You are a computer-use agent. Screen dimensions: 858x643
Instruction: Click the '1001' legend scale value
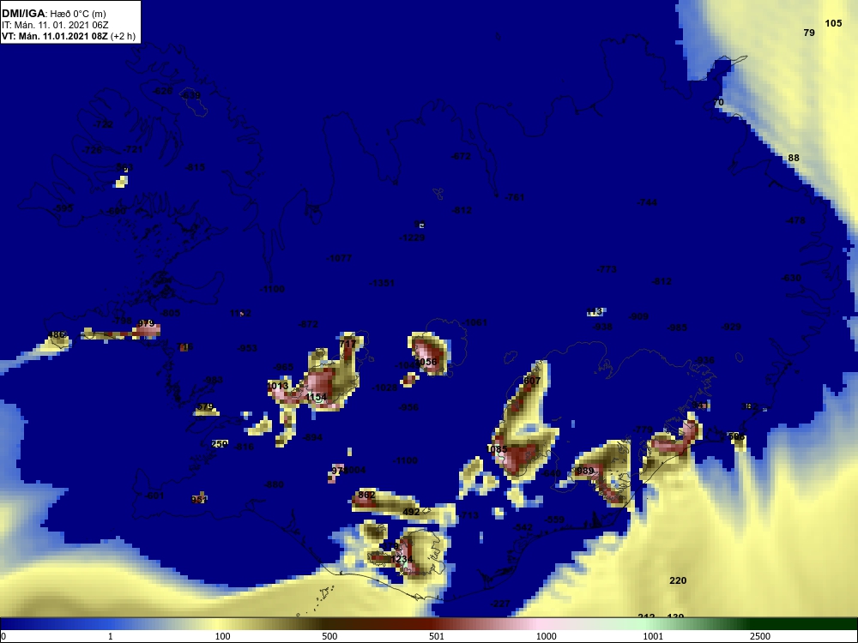click(x=653, y=636)
